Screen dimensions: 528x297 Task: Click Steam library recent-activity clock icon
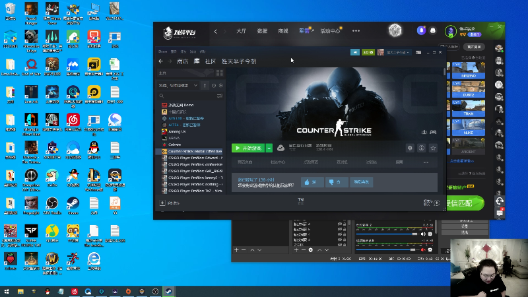click(214, 86)
